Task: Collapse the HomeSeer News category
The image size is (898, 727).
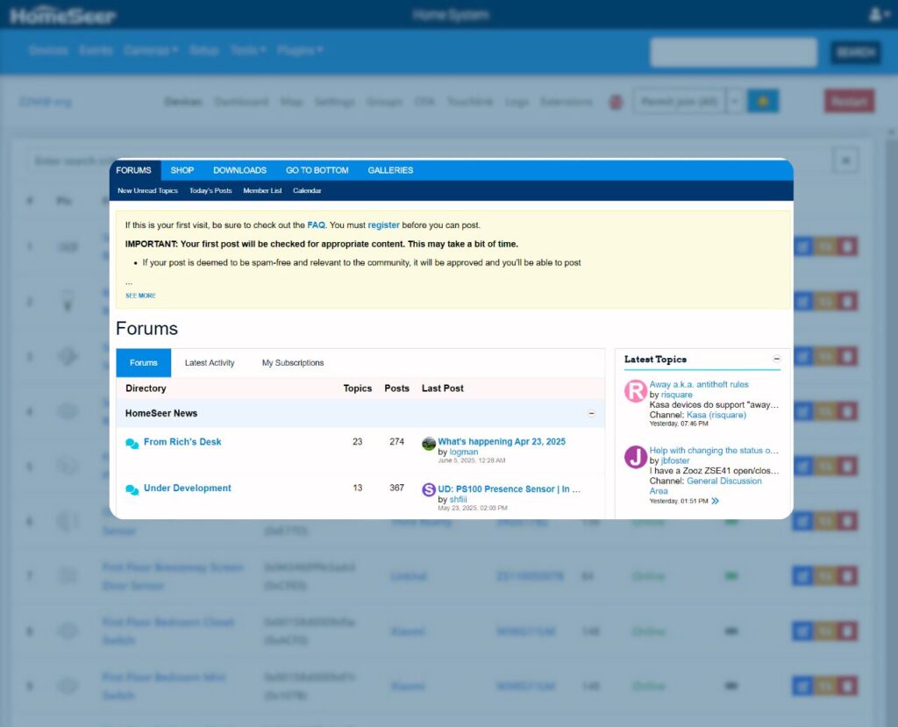Action: pos(591,413)
